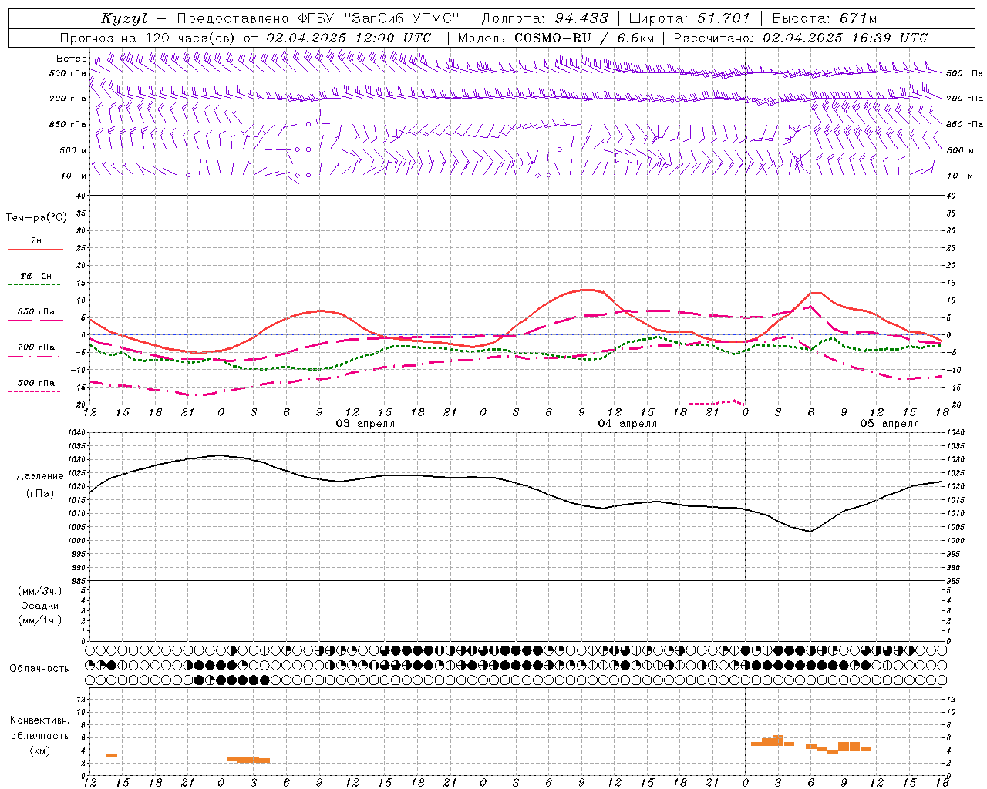Click the '(мм/1ч.)' precipitation unit label

(x=40, y=620)
